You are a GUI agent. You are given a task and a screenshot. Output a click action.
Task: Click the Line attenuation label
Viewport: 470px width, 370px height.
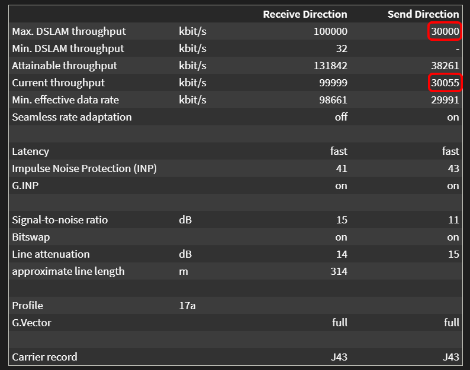(51, 254)
